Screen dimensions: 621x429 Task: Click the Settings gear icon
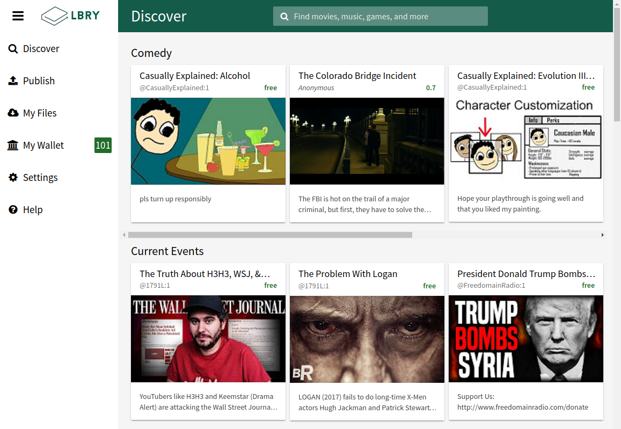pyautogui.click(x=13, y=178)
